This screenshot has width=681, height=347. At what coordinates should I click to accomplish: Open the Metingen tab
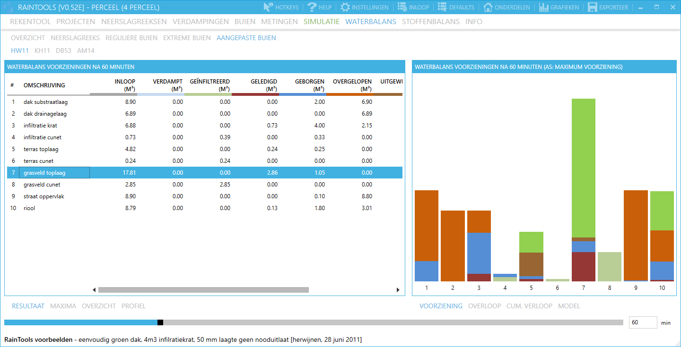click(279, 21)
